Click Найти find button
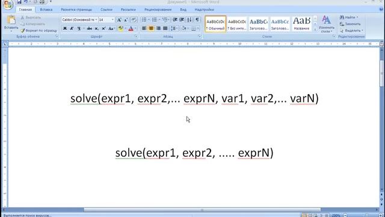The width and height of the screenshot is (385, 217). 349,17
